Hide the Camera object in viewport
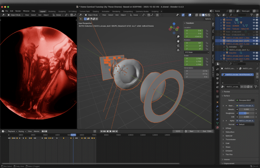 coord(254,20)
